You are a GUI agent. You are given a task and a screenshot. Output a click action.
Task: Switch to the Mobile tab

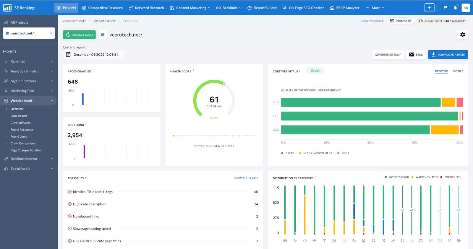click(x=458, y=71)
